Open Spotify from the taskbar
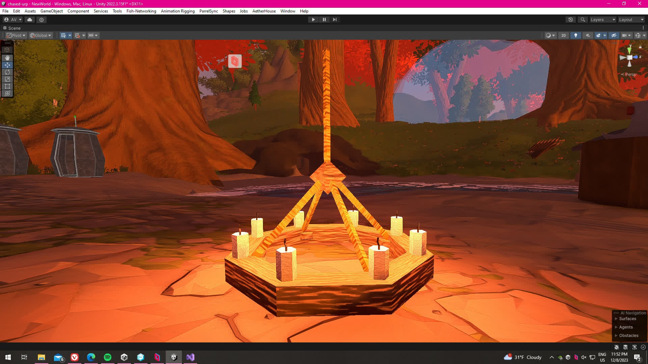 point(108,357)
